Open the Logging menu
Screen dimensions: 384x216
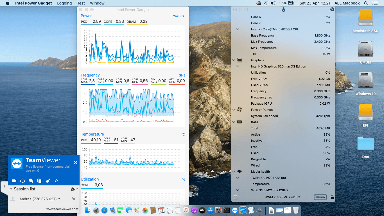pos(64,3)
